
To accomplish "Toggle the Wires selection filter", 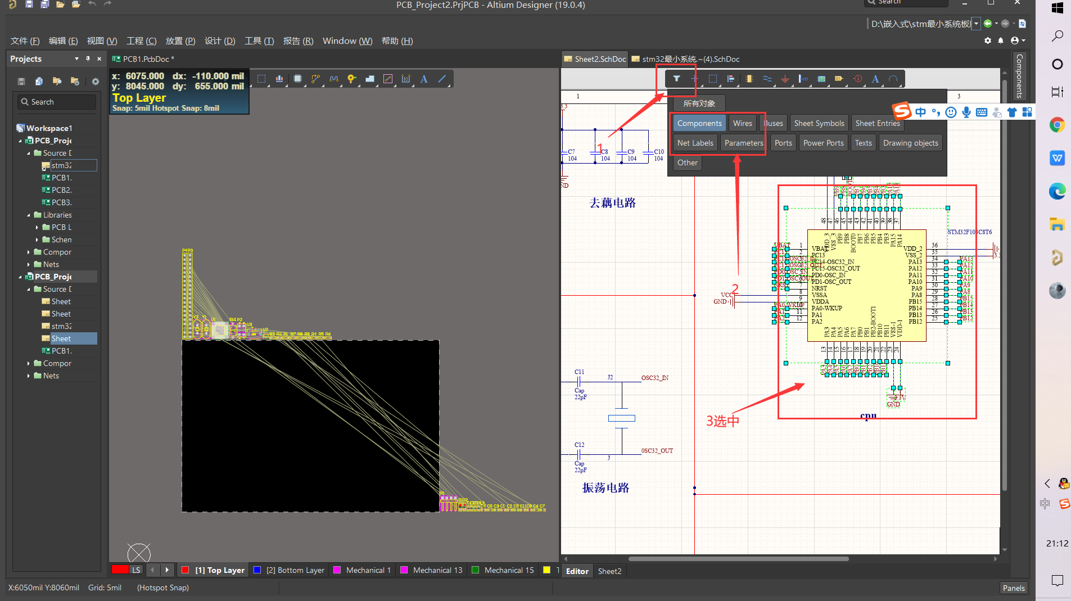I will 742,123.
